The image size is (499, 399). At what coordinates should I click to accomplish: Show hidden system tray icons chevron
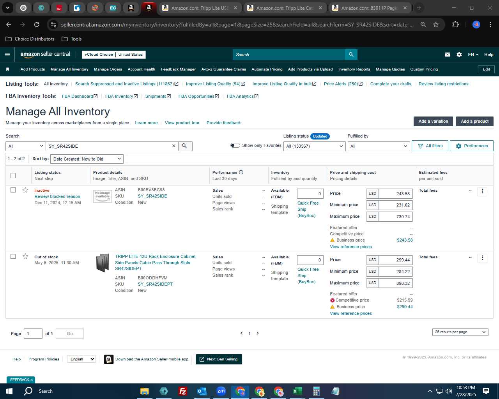430,391
